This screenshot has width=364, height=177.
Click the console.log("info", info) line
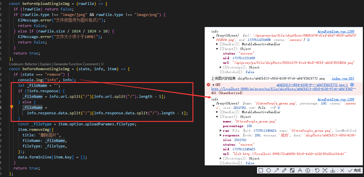coord(47,80)
